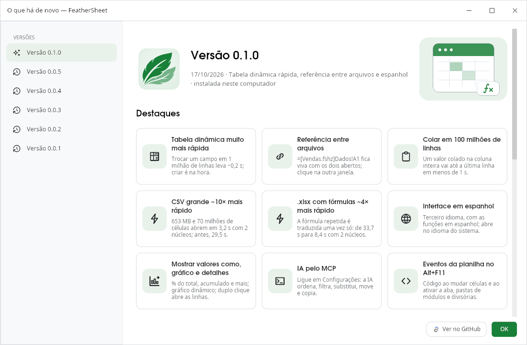Click the "Interface em espanhol" card title
The height and width of the screenshot is (345, 527).
tap(458, 206)
